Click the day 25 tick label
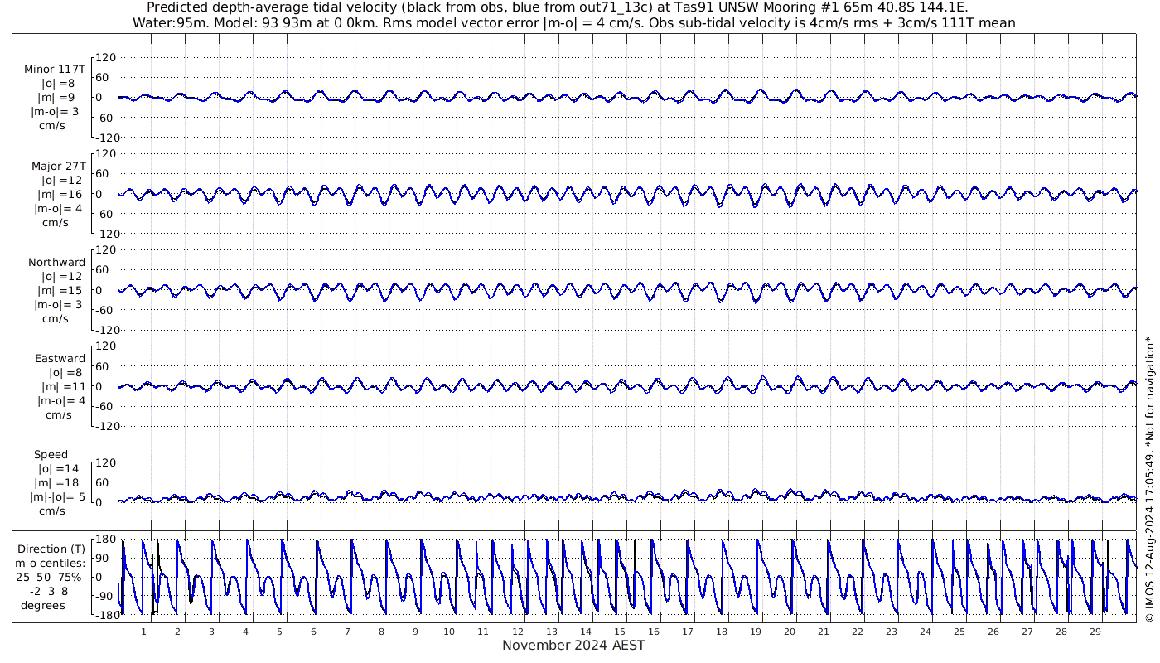Viewport: 1160px width, 663px height. [x=959, y=632]
